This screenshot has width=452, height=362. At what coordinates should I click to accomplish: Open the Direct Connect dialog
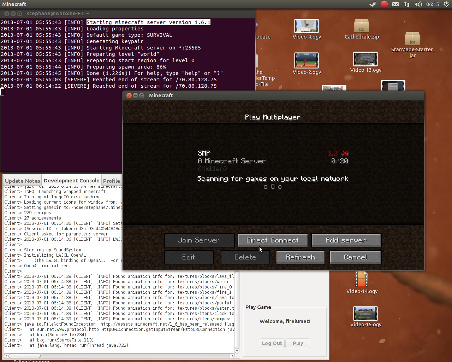[x=273, y=240]
